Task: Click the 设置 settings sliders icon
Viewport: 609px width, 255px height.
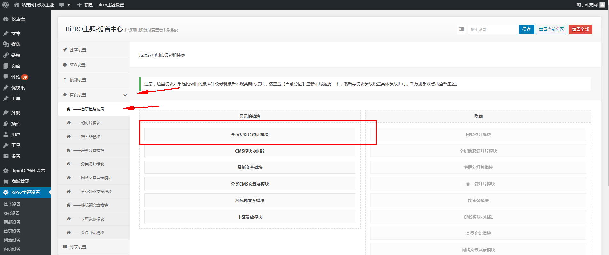Action: click(x=6, y=156)
